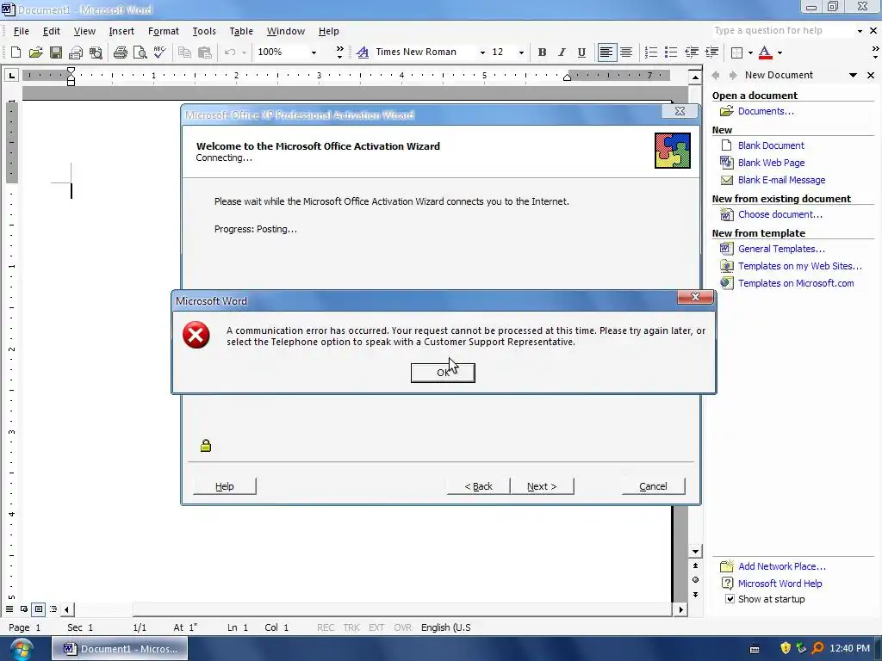The height and width of the screenshot is (661, 882).
Task: Open the Tools menu
Action: [203, 31]
